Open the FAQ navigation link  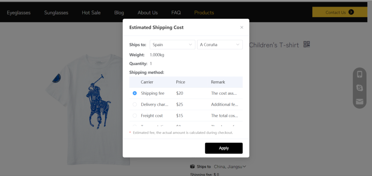pyautogui.click(x=176, y=13)
